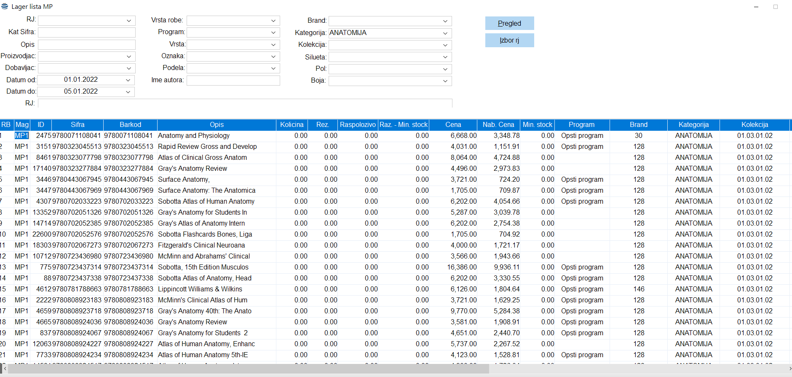
Task: Select the Nab. Cena column header
Action: 498,125
